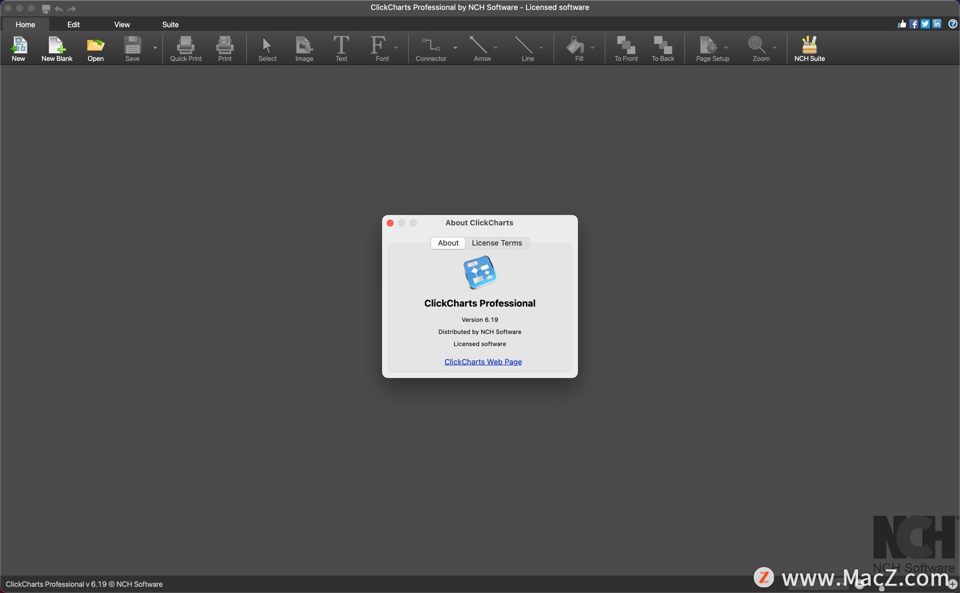
Task: Open the Zoom level dropdown arrow
Action: [x=774, y=48]
